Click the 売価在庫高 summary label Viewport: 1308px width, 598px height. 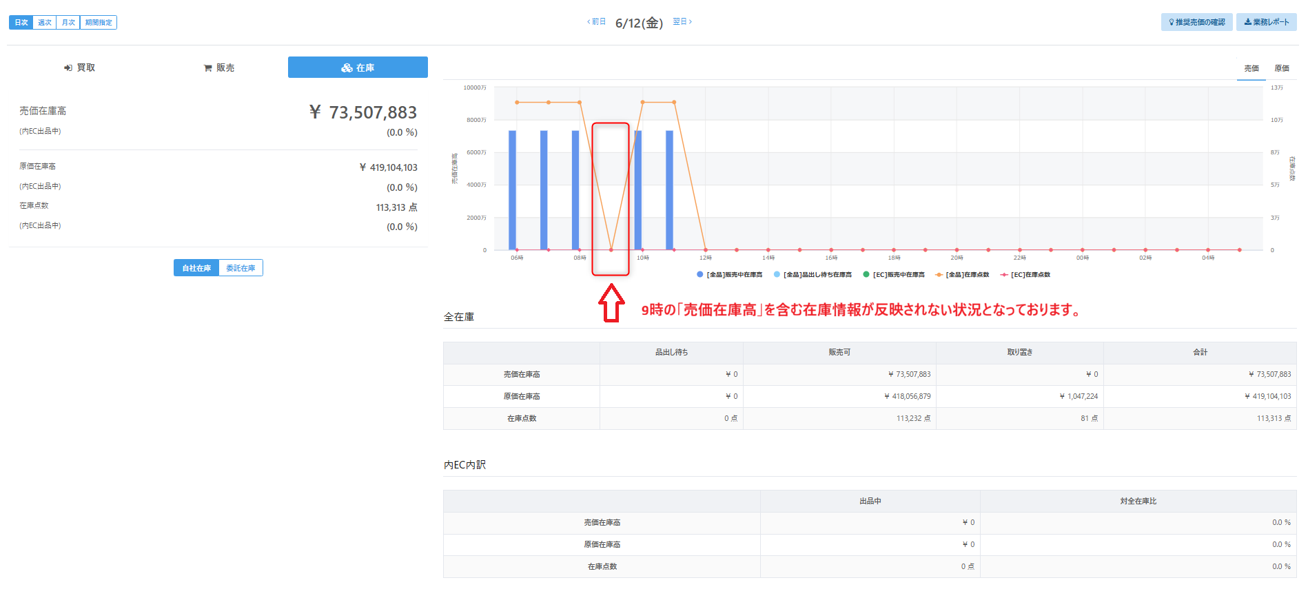(x=43, y=111)
